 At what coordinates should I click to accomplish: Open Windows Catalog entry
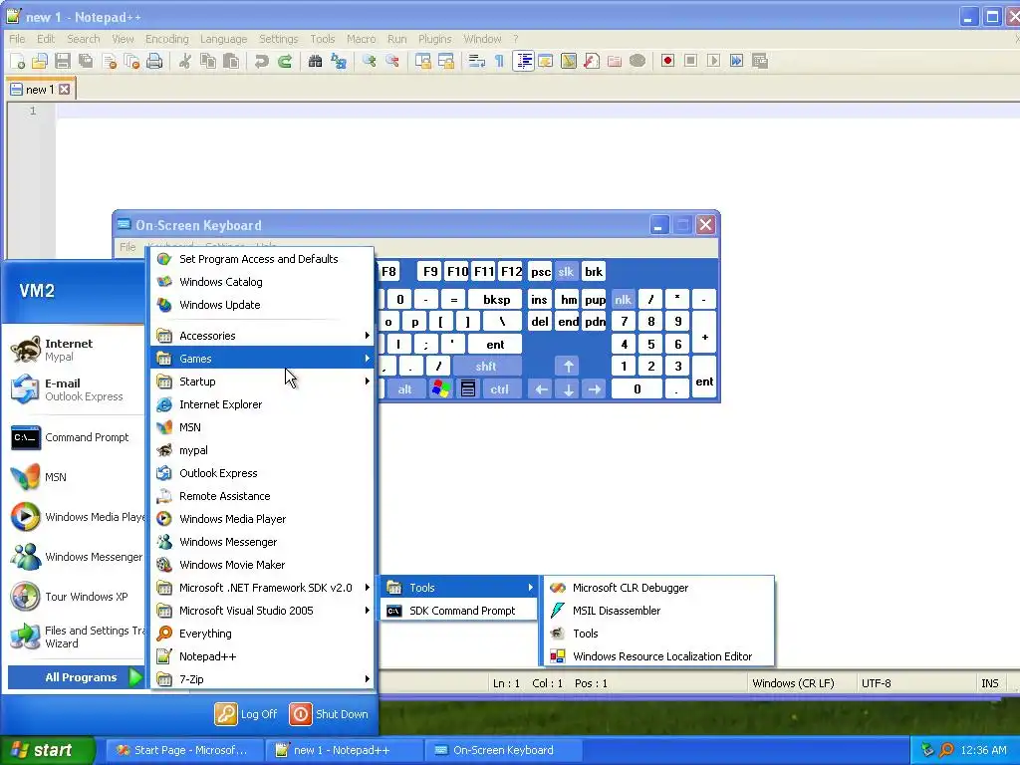pyautogui.click(x=263, y=282)
